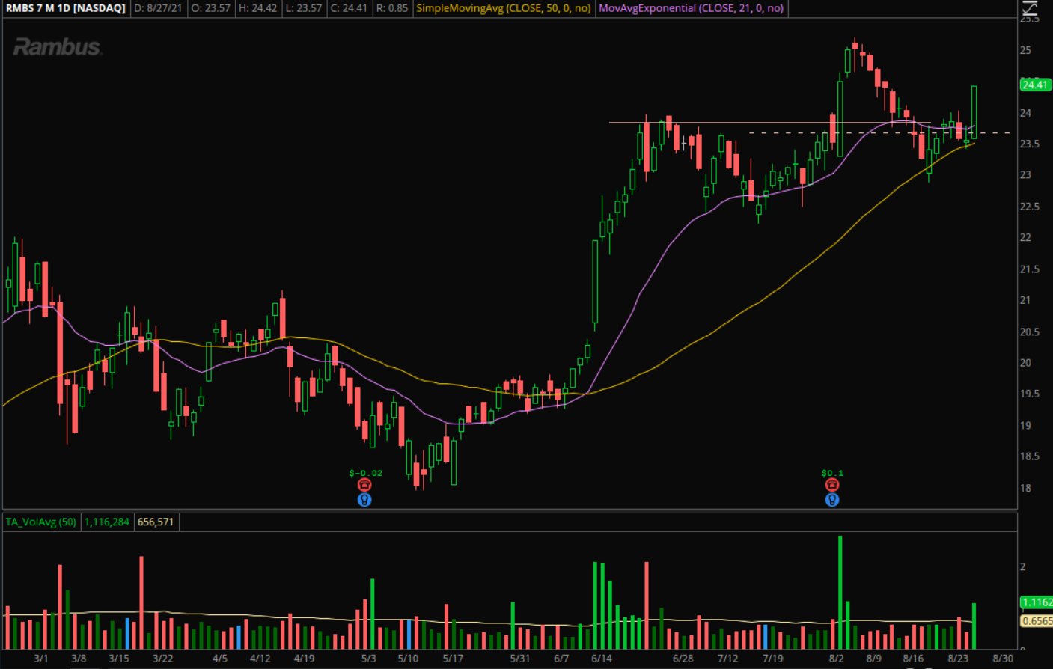
Task: Open the MovAvgExponential study settings via its label
Action: pos(690,9)
